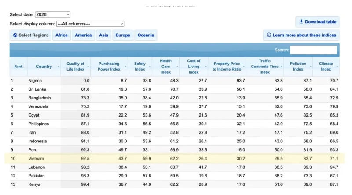352x195 pixels.
Task: Select the Philippines country cell
Action: coord(39,124)
